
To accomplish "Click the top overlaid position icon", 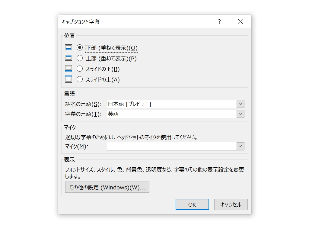I will coord(68,58).
